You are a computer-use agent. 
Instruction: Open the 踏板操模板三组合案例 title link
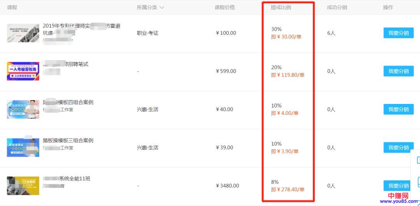68,140
